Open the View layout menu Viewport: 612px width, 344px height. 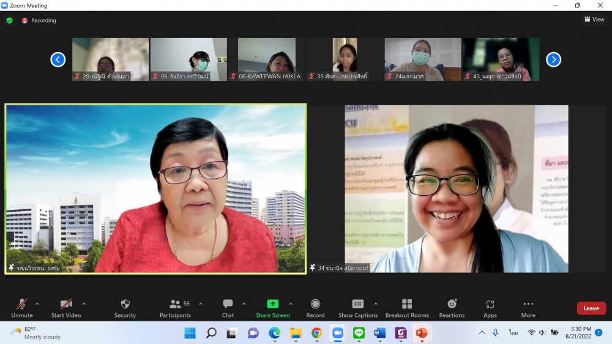tap(594, 20)
